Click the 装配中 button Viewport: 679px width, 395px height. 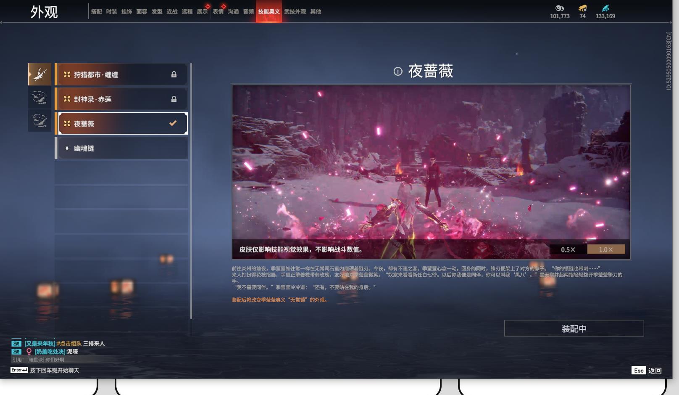574,328
